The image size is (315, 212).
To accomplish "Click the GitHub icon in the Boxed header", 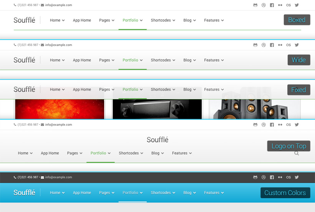I will pos(255,5).
